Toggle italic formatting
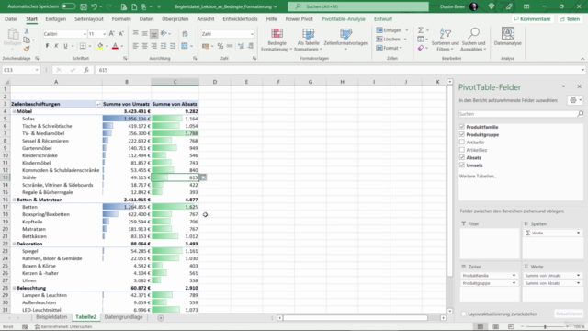Viewport: 588px width, 331px height. point(56,46)
